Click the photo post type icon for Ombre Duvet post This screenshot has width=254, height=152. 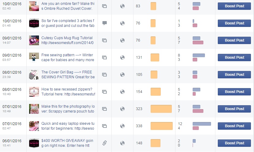point(104,6)
